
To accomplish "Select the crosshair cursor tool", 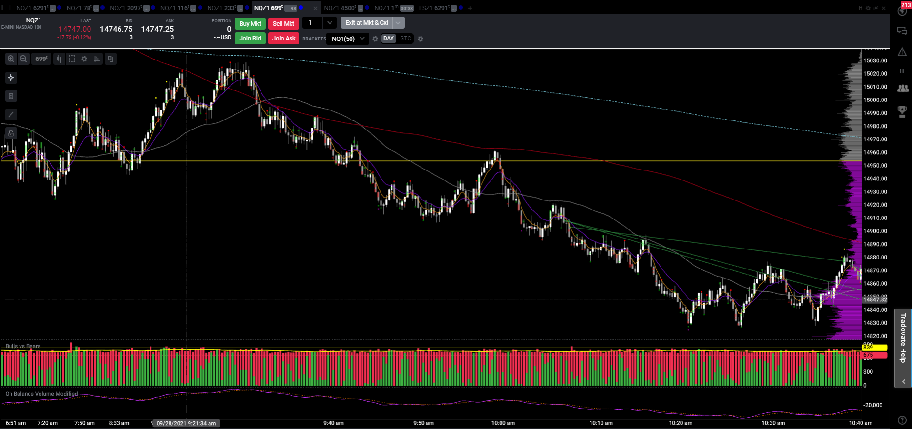I will (x=11, y=78).
